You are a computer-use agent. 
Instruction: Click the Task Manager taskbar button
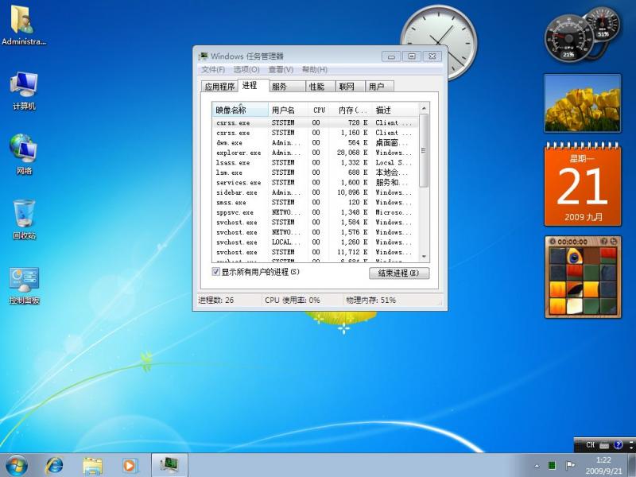pyautogui.click(x=169, y=465)
